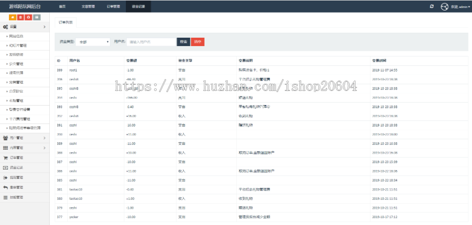The height and width of the screenshot is (225, 472).
Task: Click ID 389 cell
Action: 59,143
